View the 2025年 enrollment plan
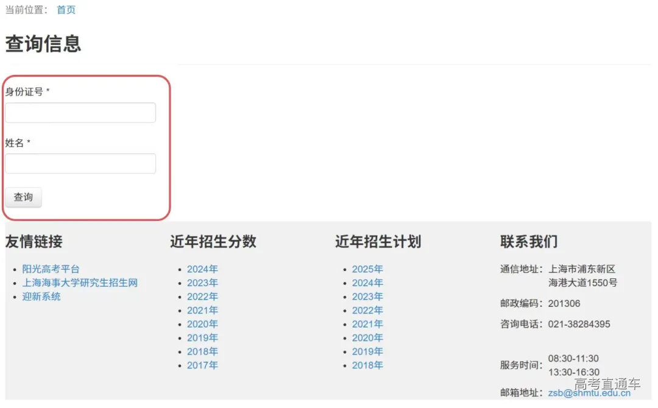The image size is (658, 408). [x=367, y=269]
